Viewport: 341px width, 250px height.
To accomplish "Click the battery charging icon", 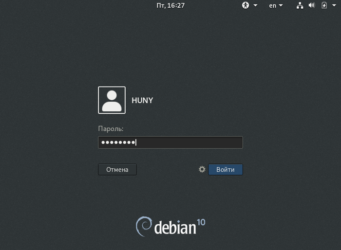I will (324, 5).
